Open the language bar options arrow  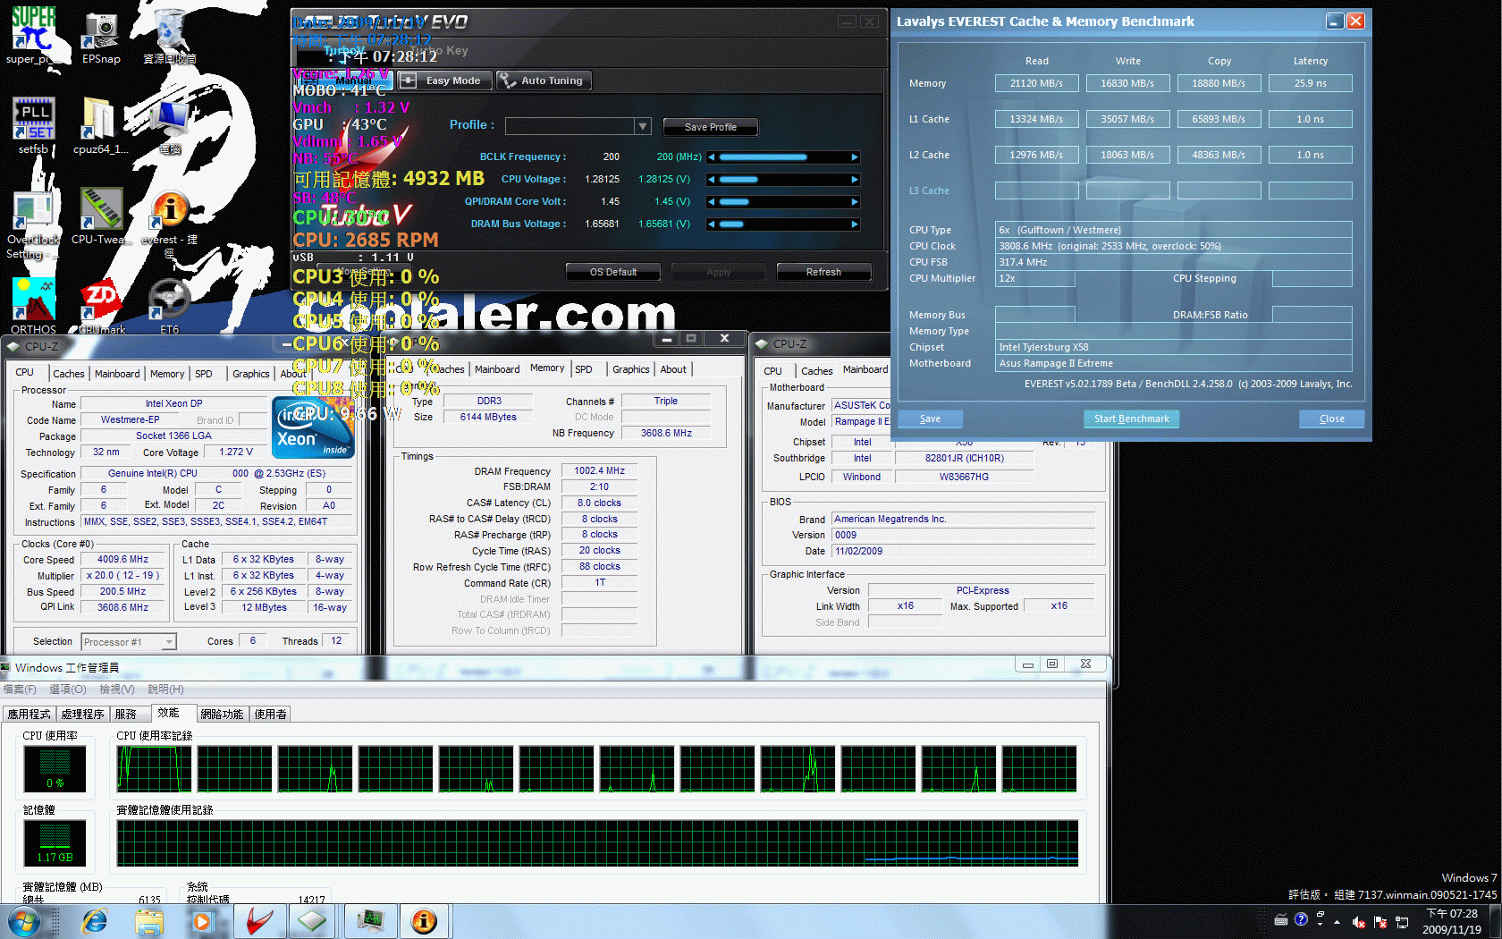[1321, 925]
